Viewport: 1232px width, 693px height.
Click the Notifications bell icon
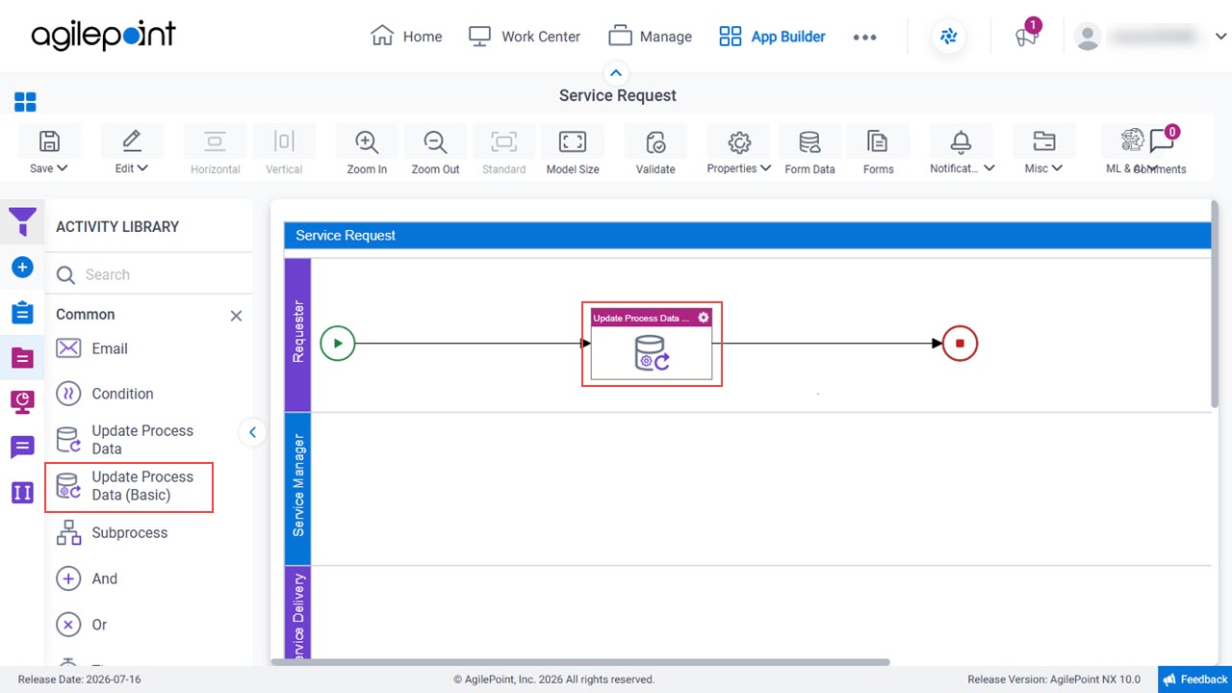coord(961,141)
